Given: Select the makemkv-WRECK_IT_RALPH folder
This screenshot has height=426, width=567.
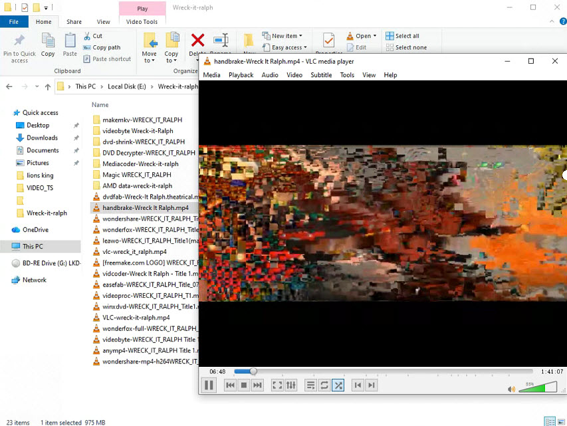Looking at the screenshot, I should pyautogui.click(x=142, y=120).
